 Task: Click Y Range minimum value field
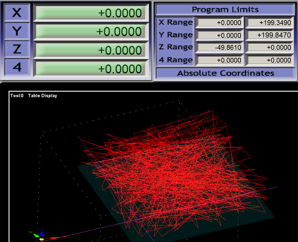click(219, 35)
